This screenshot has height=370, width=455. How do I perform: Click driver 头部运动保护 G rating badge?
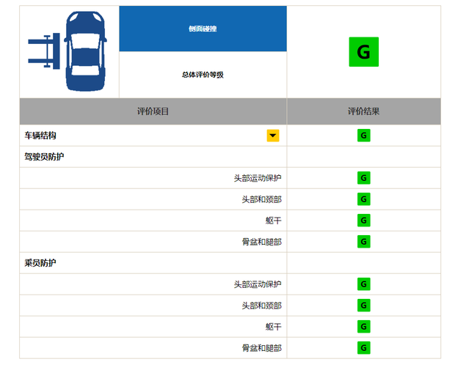[363, 178]
